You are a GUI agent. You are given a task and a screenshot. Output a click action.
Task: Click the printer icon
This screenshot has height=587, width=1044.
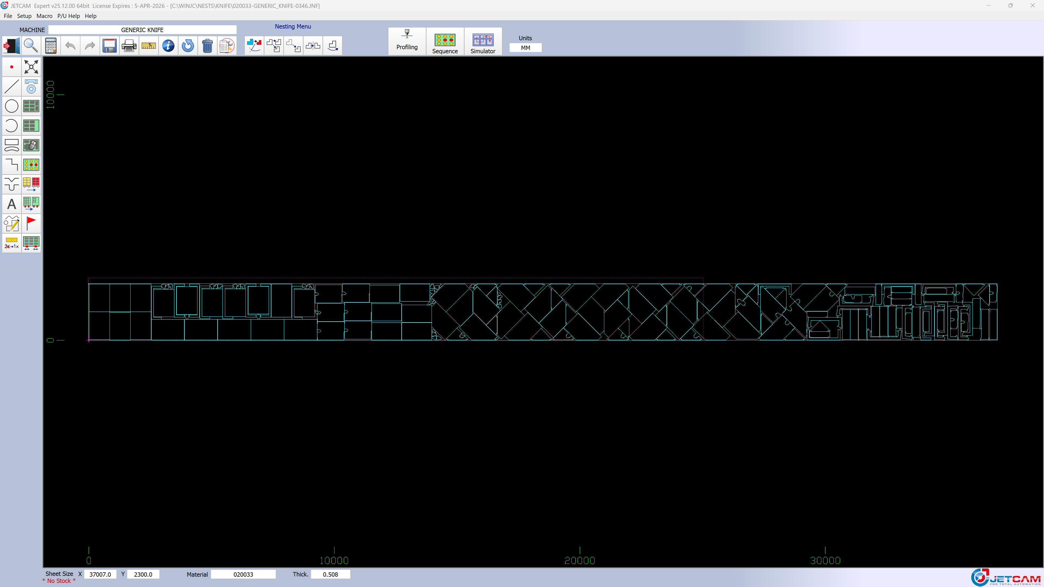coord(129,46)
